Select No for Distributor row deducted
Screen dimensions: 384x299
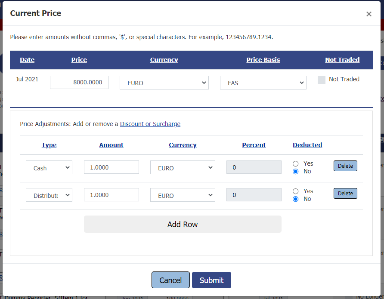tap(296, 199)
